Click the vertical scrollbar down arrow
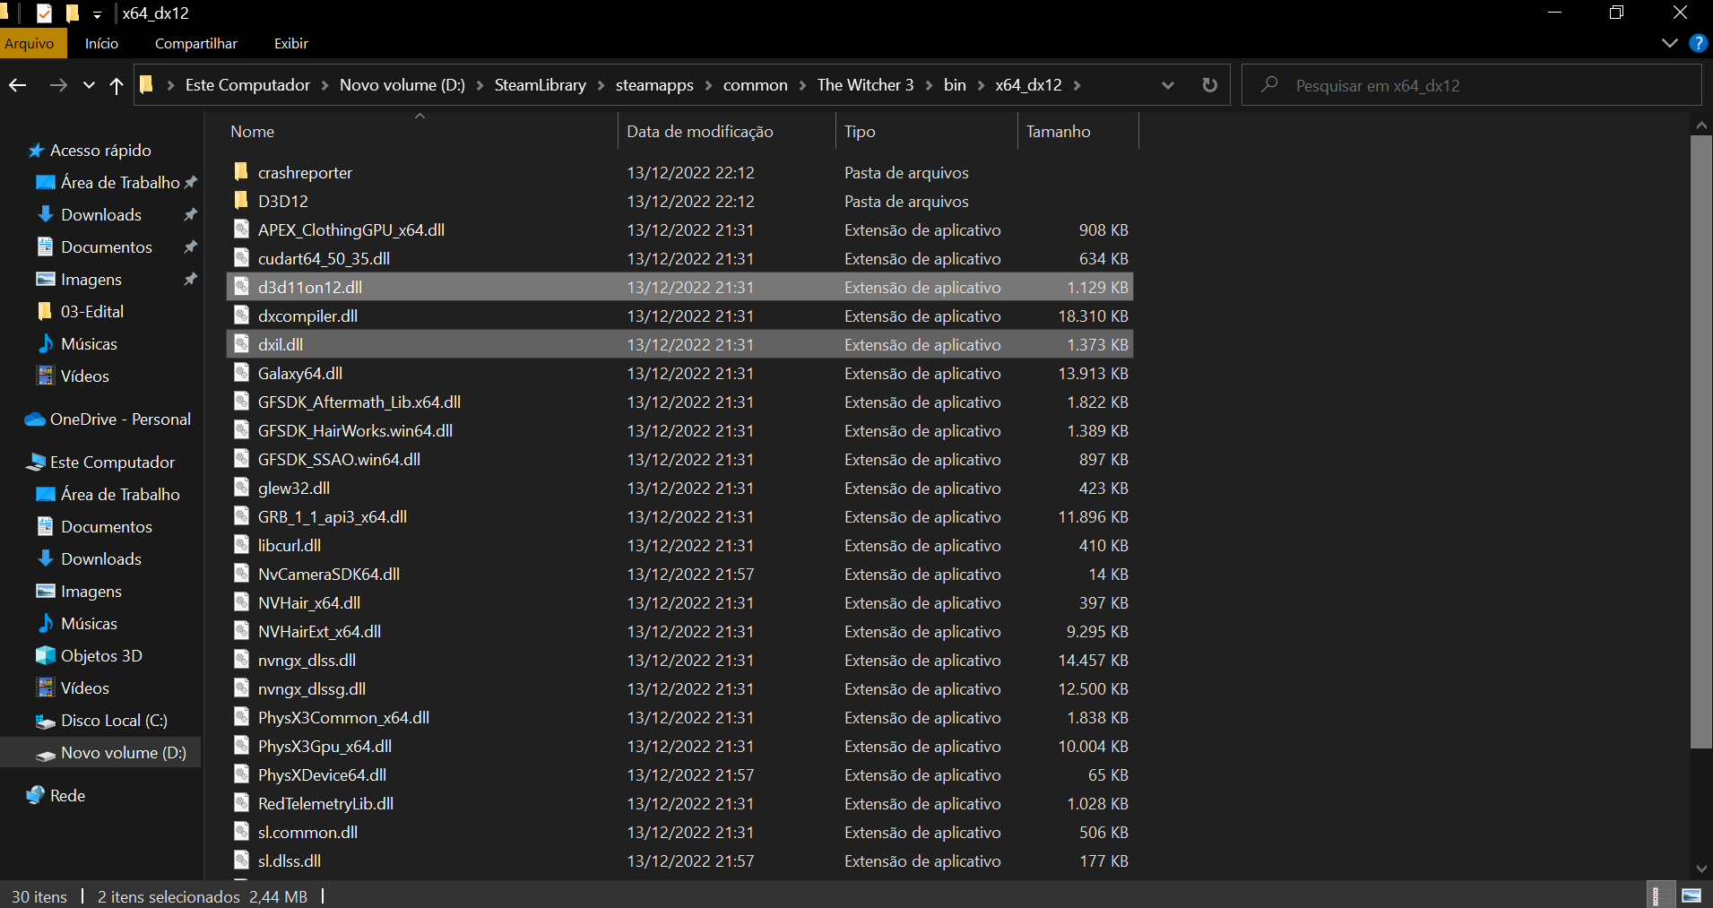 (x=1701, y=868)
